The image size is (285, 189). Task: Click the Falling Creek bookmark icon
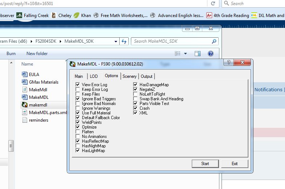coord(19,16)
